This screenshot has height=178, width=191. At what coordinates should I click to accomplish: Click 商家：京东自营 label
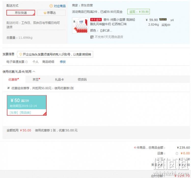(x=82, y=5)
